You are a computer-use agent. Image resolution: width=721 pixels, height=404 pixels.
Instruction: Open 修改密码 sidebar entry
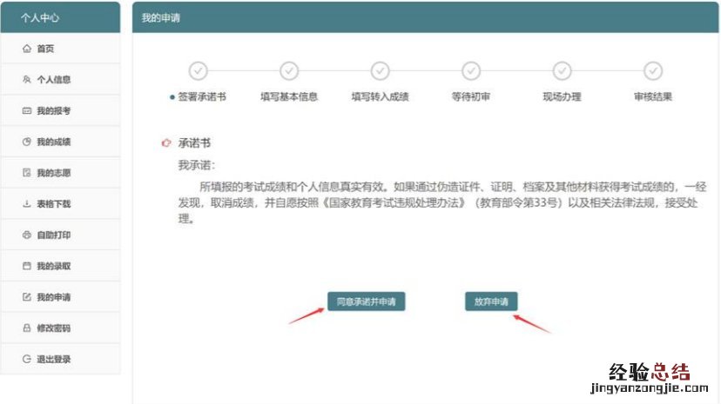[x=60, y=328]
